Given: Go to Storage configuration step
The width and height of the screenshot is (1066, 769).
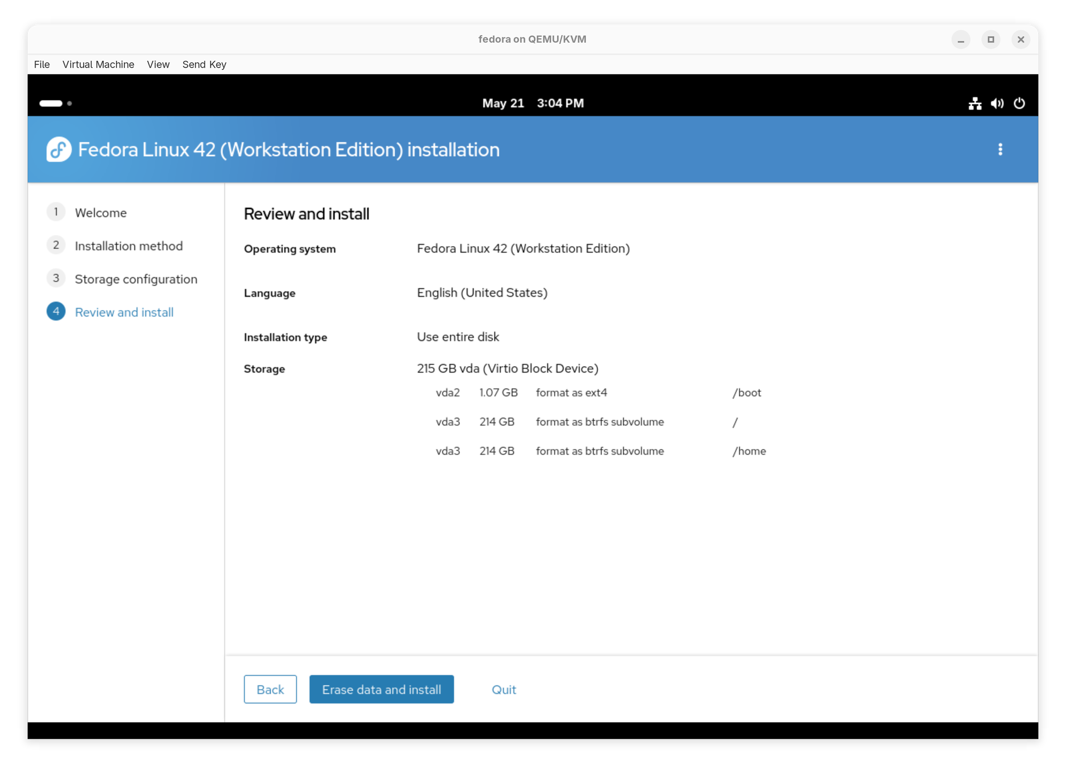Looking at the screenshot, I should 136,279.
